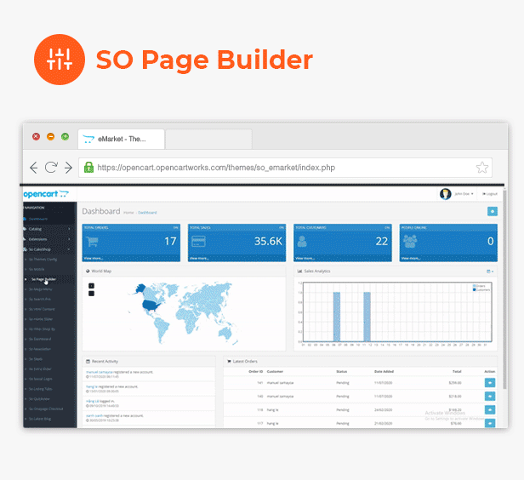Open the John Doe user dropdown
The width and height of the screenshot is (524, 480).
pos(464,194)
